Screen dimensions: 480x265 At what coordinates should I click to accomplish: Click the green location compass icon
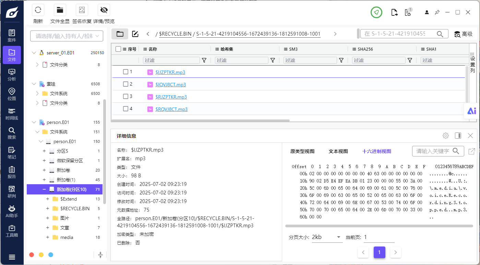tap(376, 12)
